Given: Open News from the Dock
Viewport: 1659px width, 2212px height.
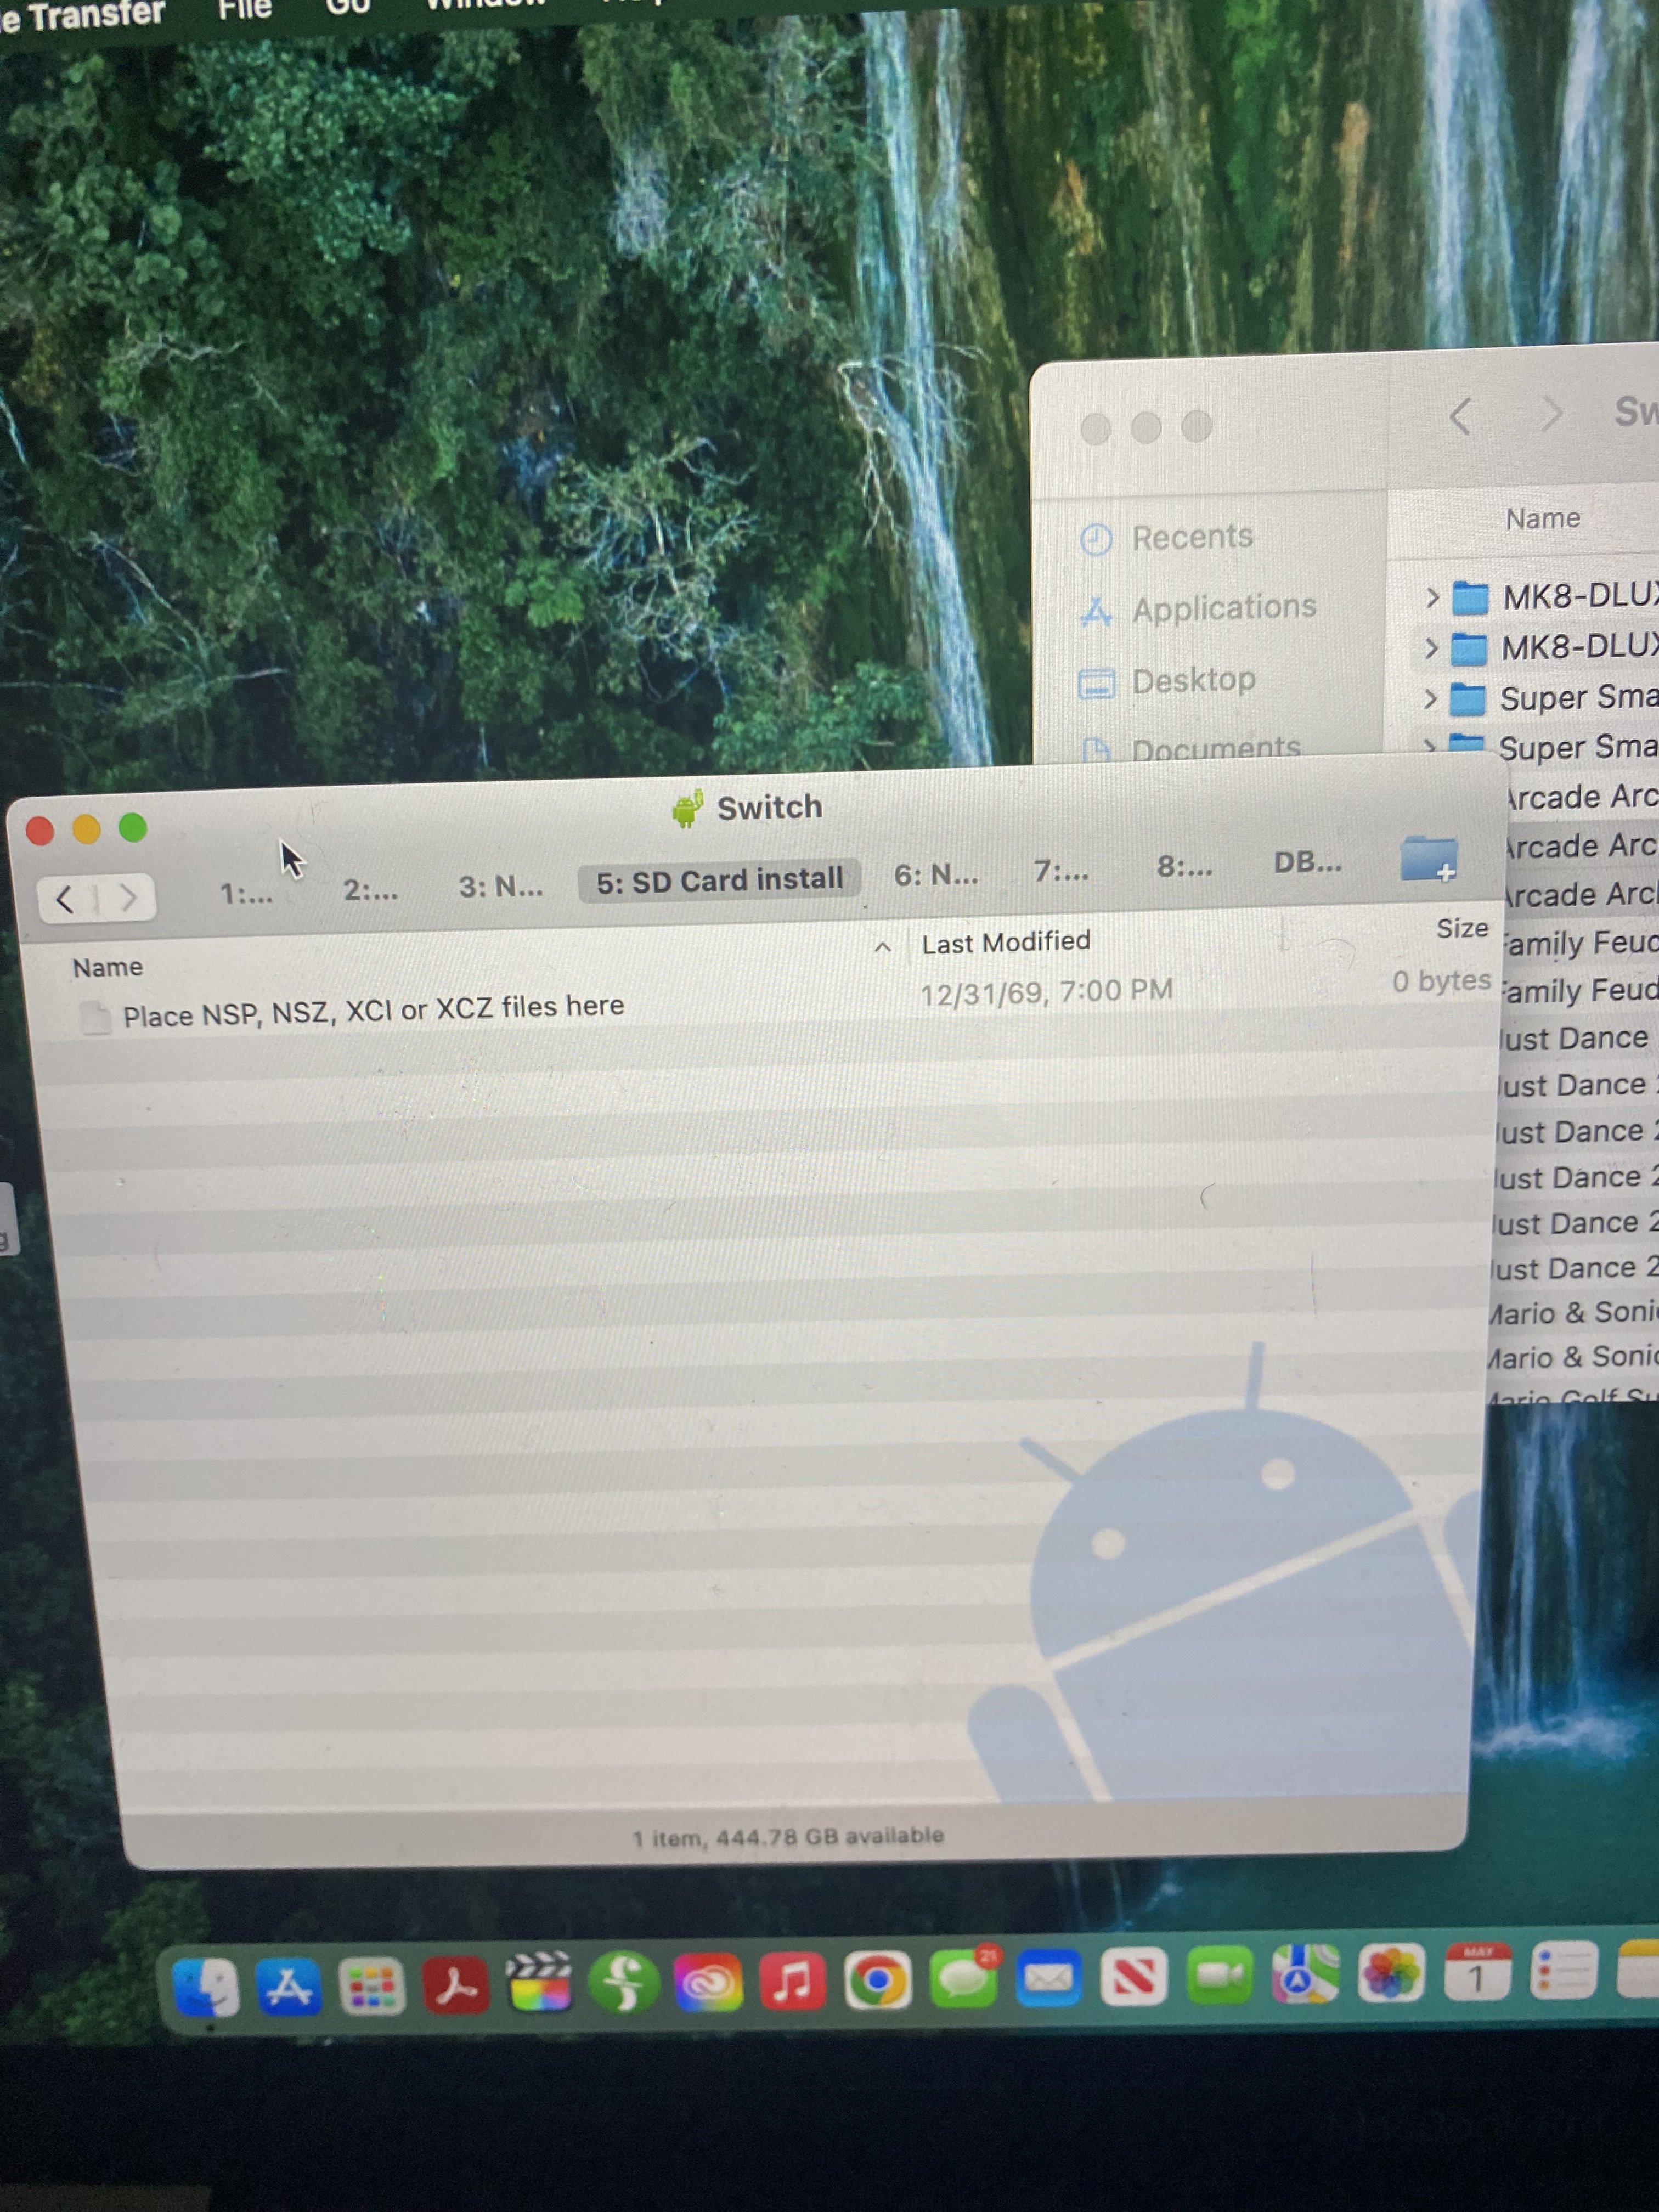Looking at the screenshot, I should [x=1134, y=1976].
